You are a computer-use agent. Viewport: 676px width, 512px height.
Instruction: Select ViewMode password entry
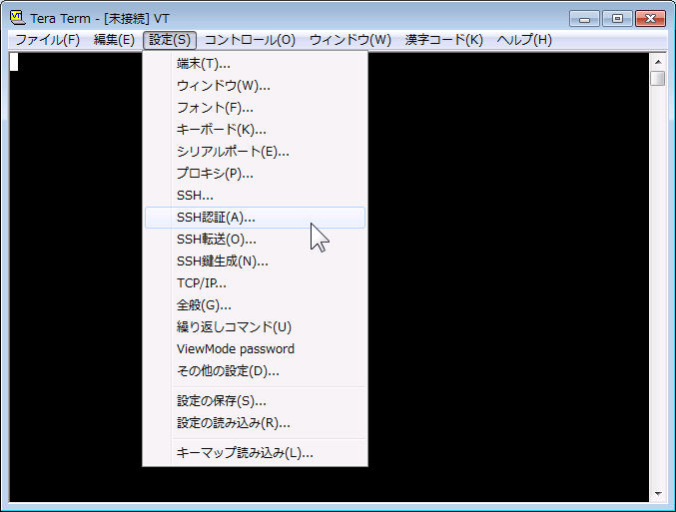(x=255, y=348)
